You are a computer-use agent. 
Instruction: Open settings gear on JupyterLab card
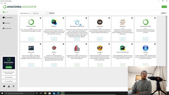coord(109,18)
